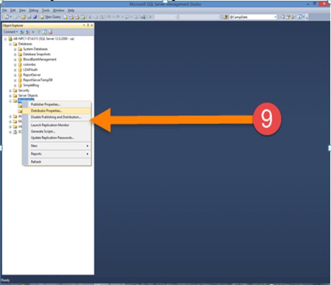This screenshot has height=285, width=331.
Task: Click the Activity Monitor toolbar icon
Action: [x=143, y=17]
